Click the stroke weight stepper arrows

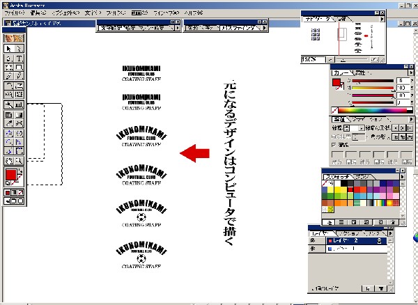(x=346, y=128)
